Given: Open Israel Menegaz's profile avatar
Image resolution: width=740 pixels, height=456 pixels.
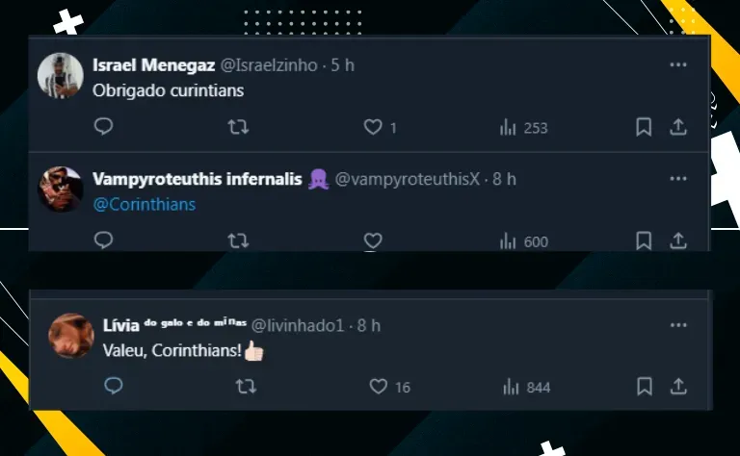Looking at the screenshot, I should [61, 75].
